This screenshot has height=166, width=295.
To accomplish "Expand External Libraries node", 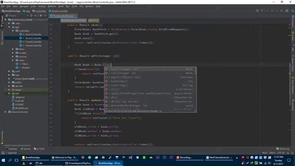I will (6, 112).
